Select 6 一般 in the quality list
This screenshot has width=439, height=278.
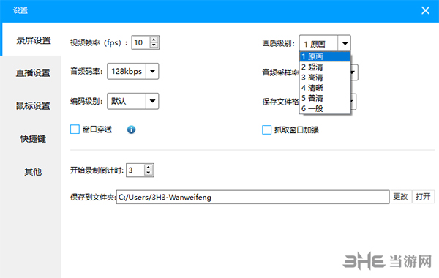[x=325, y=108]
